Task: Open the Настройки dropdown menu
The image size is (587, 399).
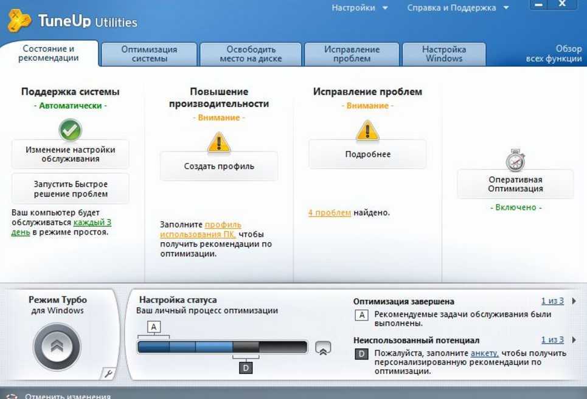Action: [x=359, y=8]
